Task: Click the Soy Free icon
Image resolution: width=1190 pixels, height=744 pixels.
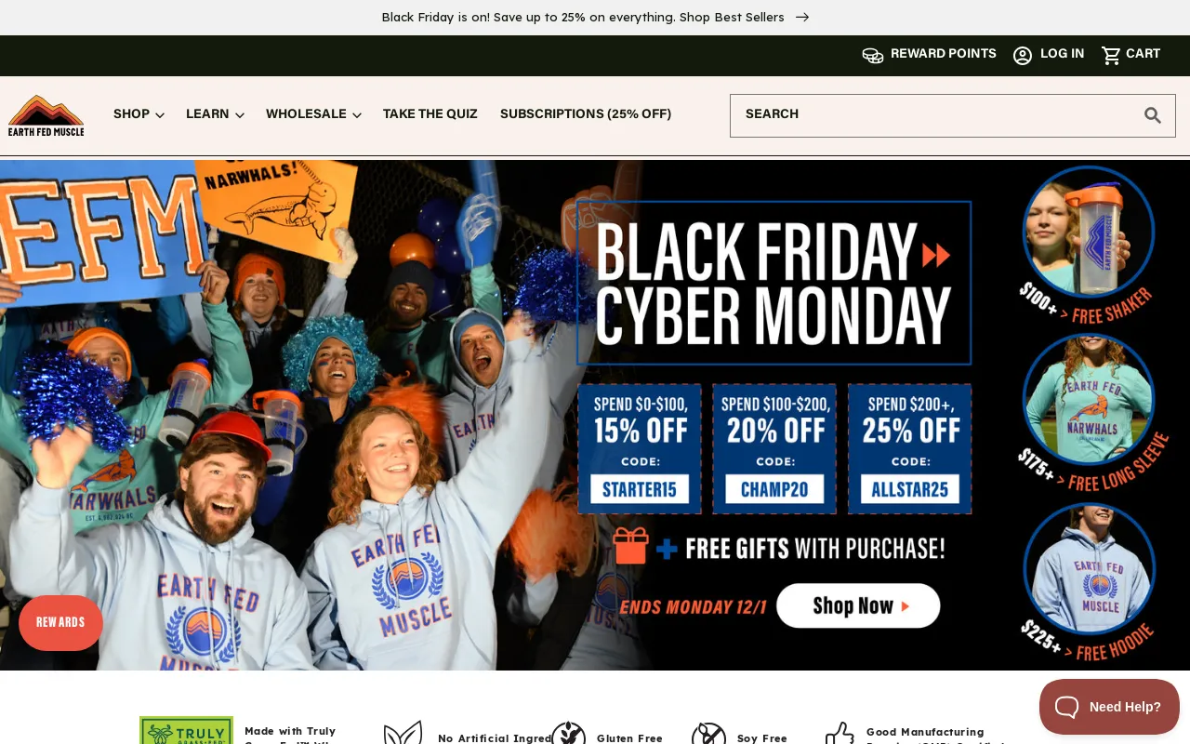Action: pos(708,733)
